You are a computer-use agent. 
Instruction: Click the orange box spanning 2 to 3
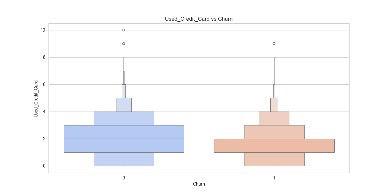coord(274,132)
